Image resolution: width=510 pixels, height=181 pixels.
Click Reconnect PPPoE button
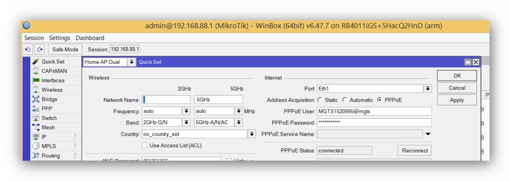pos(415,150)
